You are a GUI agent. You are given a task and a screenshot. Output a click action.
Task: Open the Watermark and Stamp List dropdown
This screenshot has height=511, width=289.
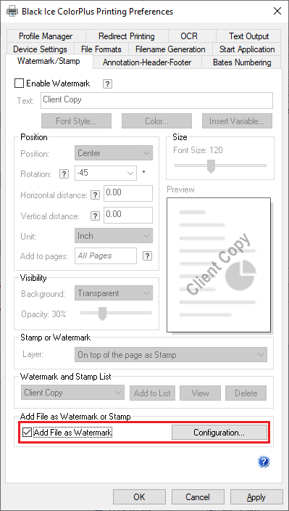(72, 393)
